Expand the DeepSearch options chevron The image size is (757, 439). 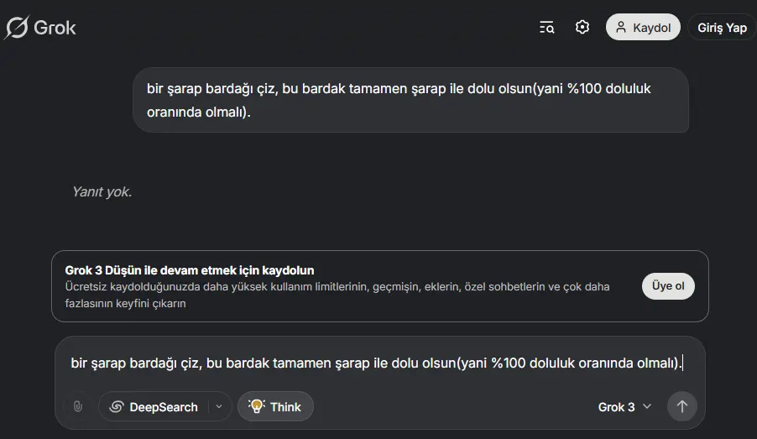219,406
